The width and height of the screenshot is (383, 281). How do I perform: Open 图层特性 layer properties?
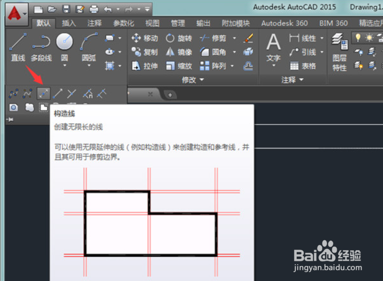tap(339, 52)
